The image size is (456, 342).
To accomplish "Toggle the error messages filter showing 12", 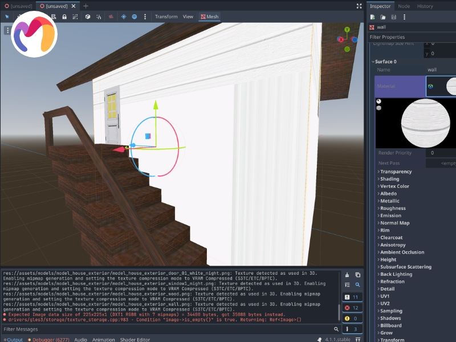I will 352,308.
